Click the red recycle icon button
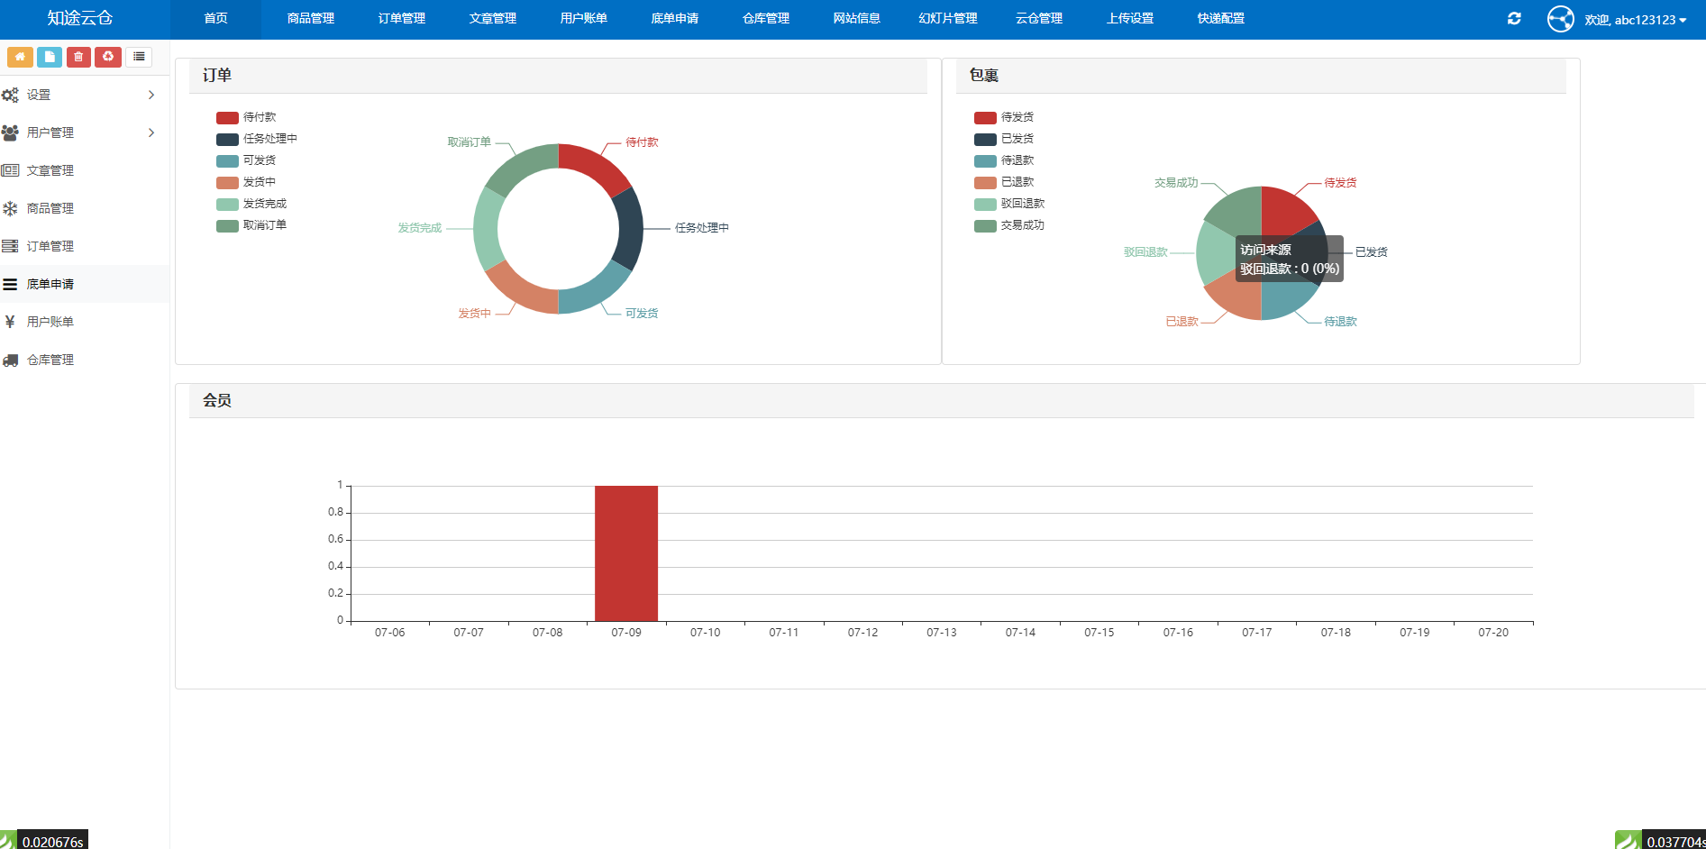1706x849 pixels. 108,57
